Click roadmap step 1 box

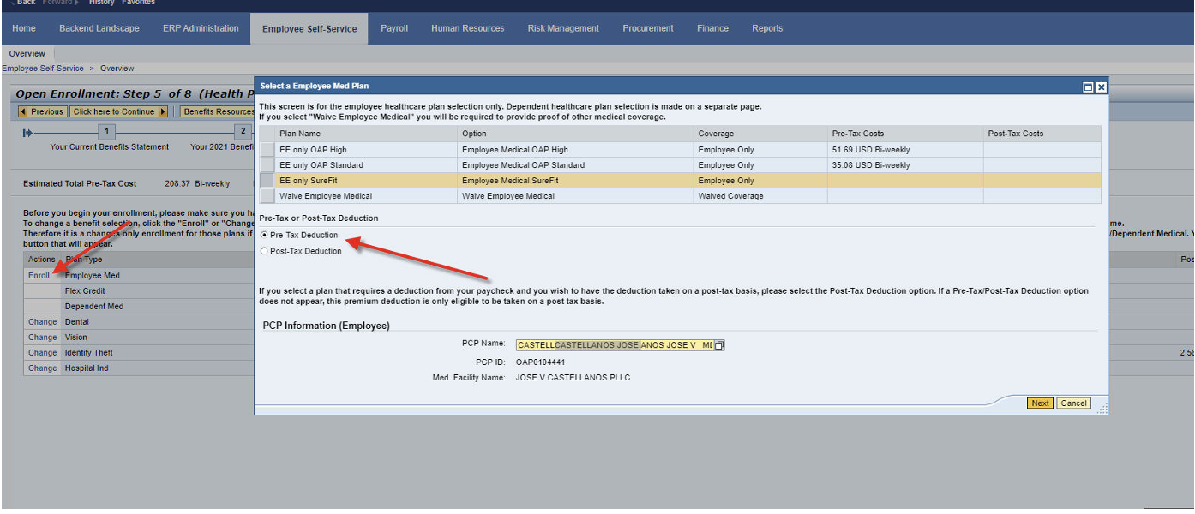click(106, 132)
